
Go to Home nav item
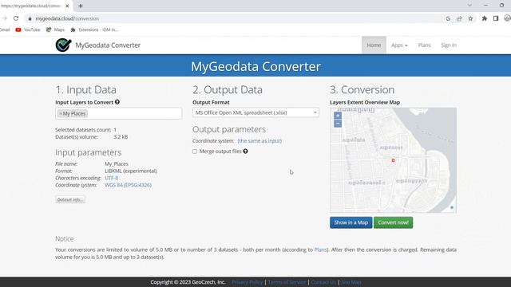click(374, 45)
